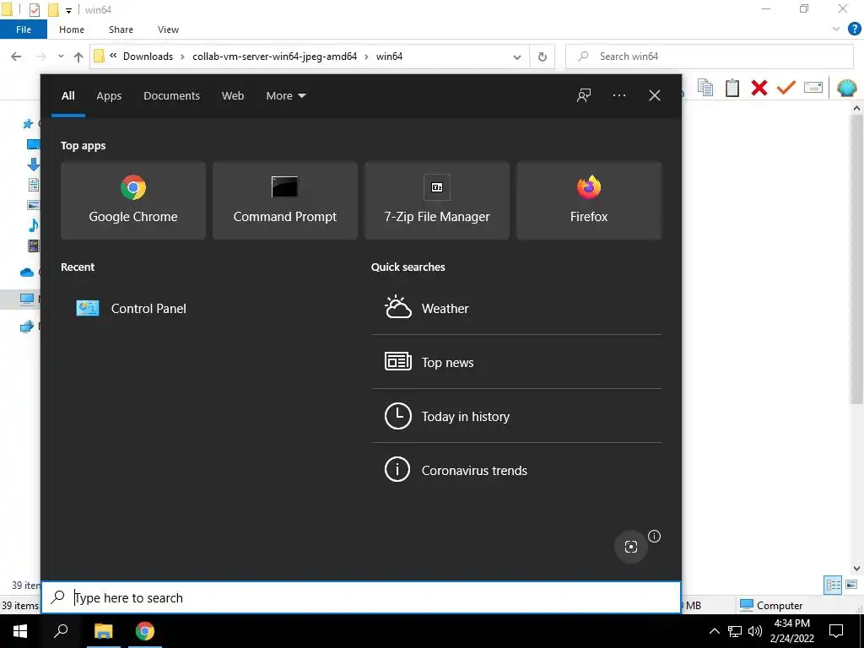This screenshot has width=864, height=648.
Task: Open recent locations dropdown arrow
Action: click(x=61, y=57)
